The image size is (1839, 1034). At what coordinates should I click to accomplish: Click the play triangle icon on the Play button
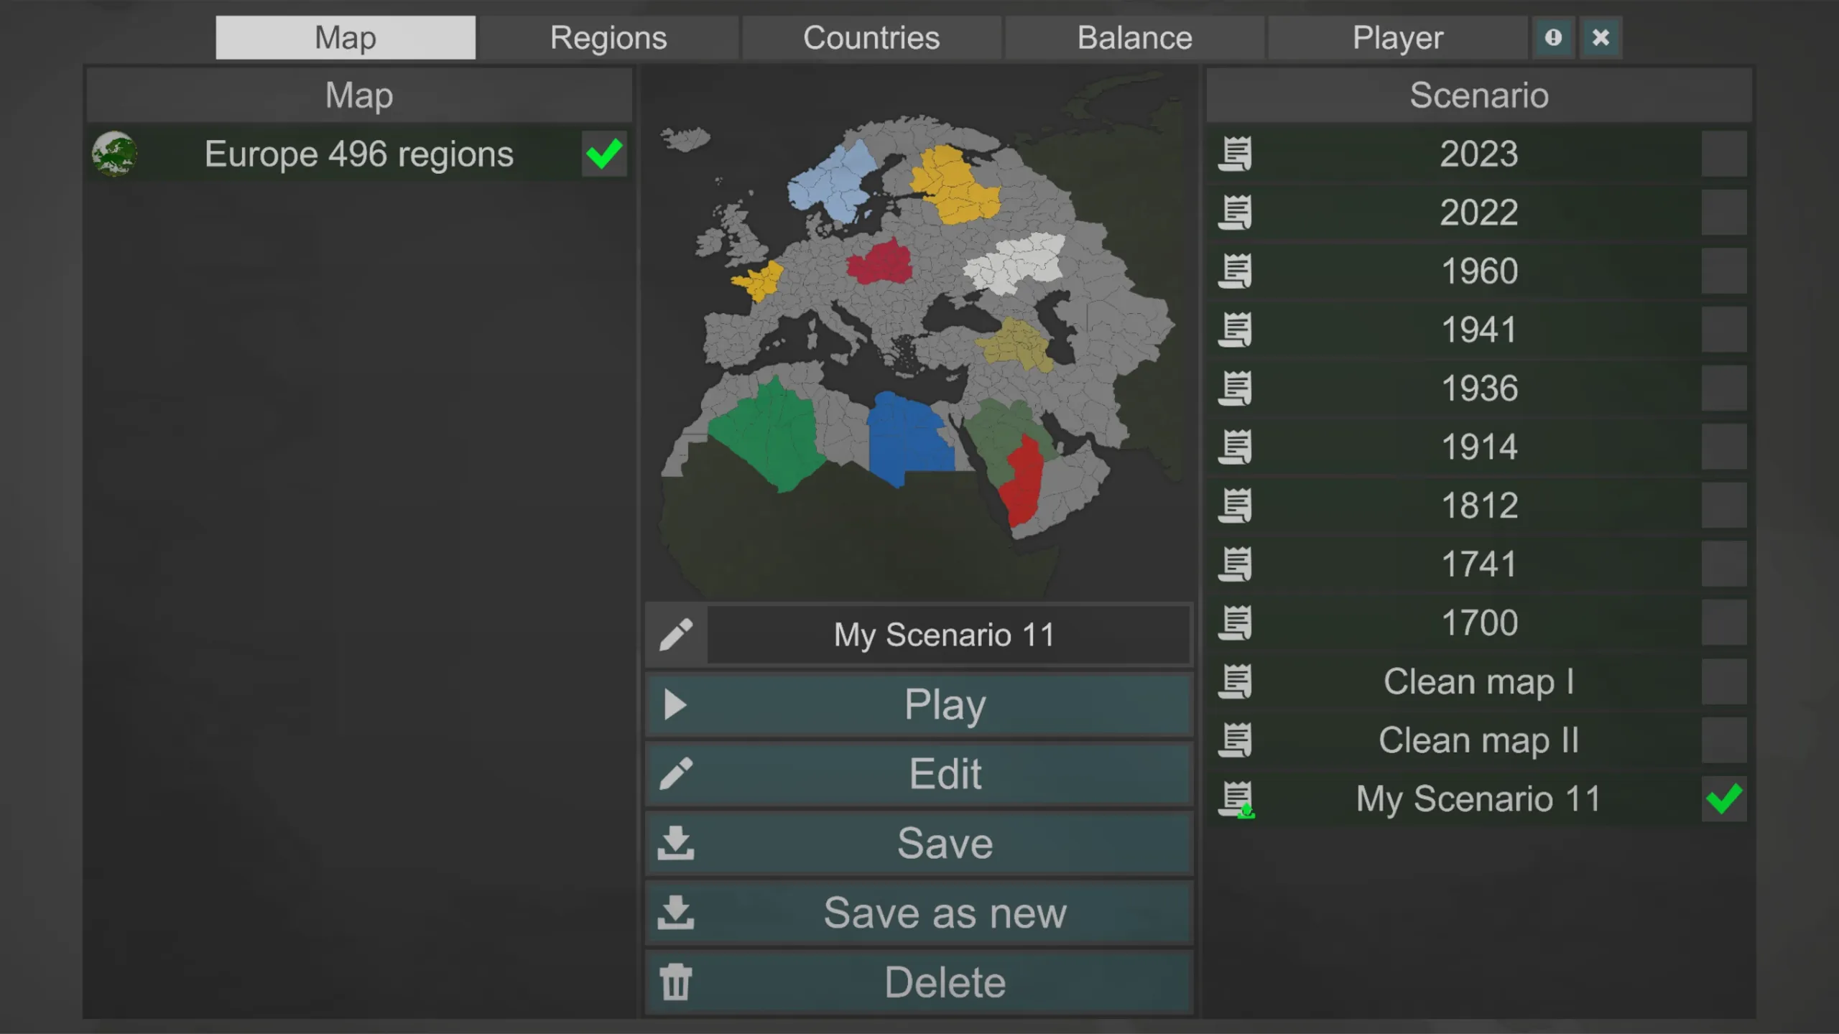click(x=676, y=704)
